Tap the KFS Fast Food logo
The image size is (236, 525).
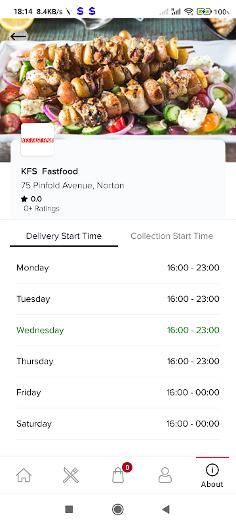[37, 139]
